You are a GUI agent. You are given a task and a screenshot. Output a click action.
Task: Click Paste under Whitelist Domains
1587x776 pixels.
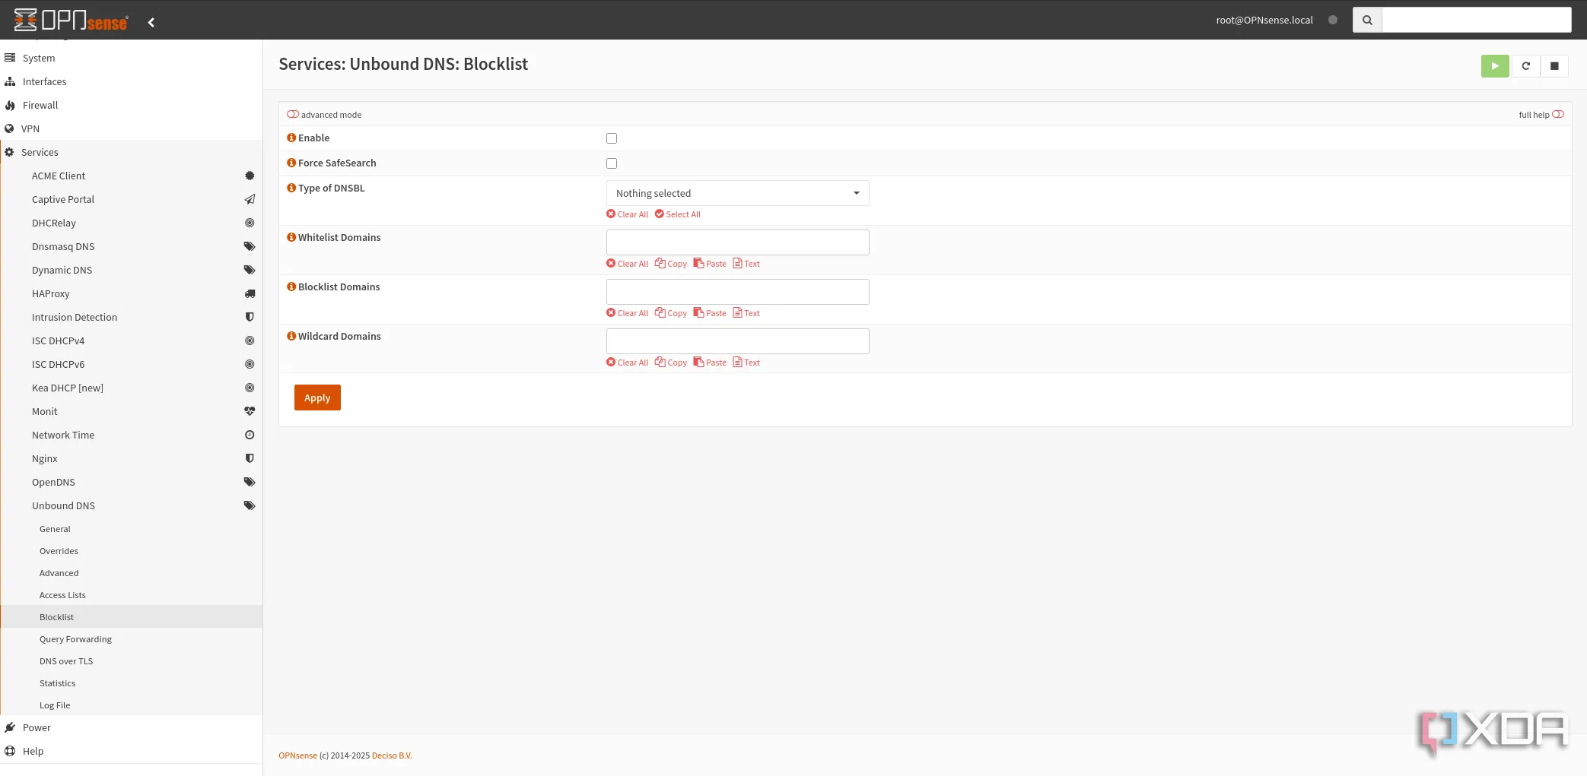pos(710,264)
